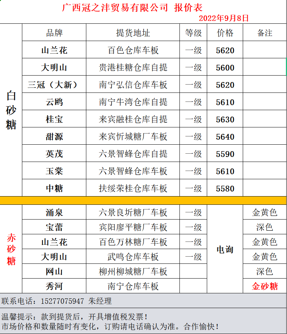287x334 pixels.
Task: Select the red 金砂糖 remark cell
Action: (x=265, y=286)
